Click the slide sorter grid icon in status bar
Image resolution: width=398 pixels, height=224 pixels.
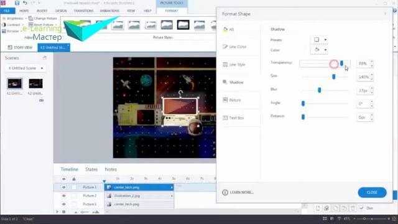click(x=325, y=218)
